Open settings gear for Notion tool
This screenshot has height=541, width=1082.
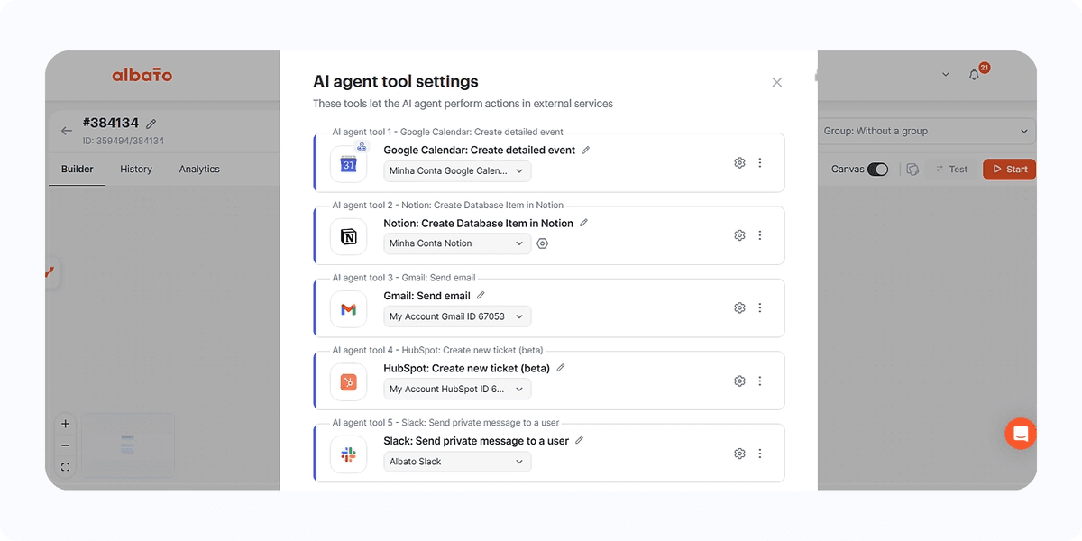point(739,235)
